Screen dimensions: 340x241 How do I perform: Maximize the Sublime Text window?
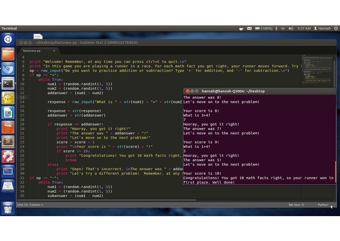(30, 42)
